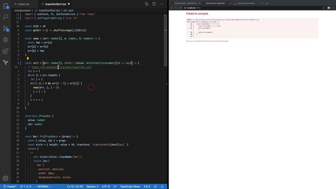This screenshot has width=336, height=189.
Task: Click the Failed to compile heading
Action: [197, 14]
